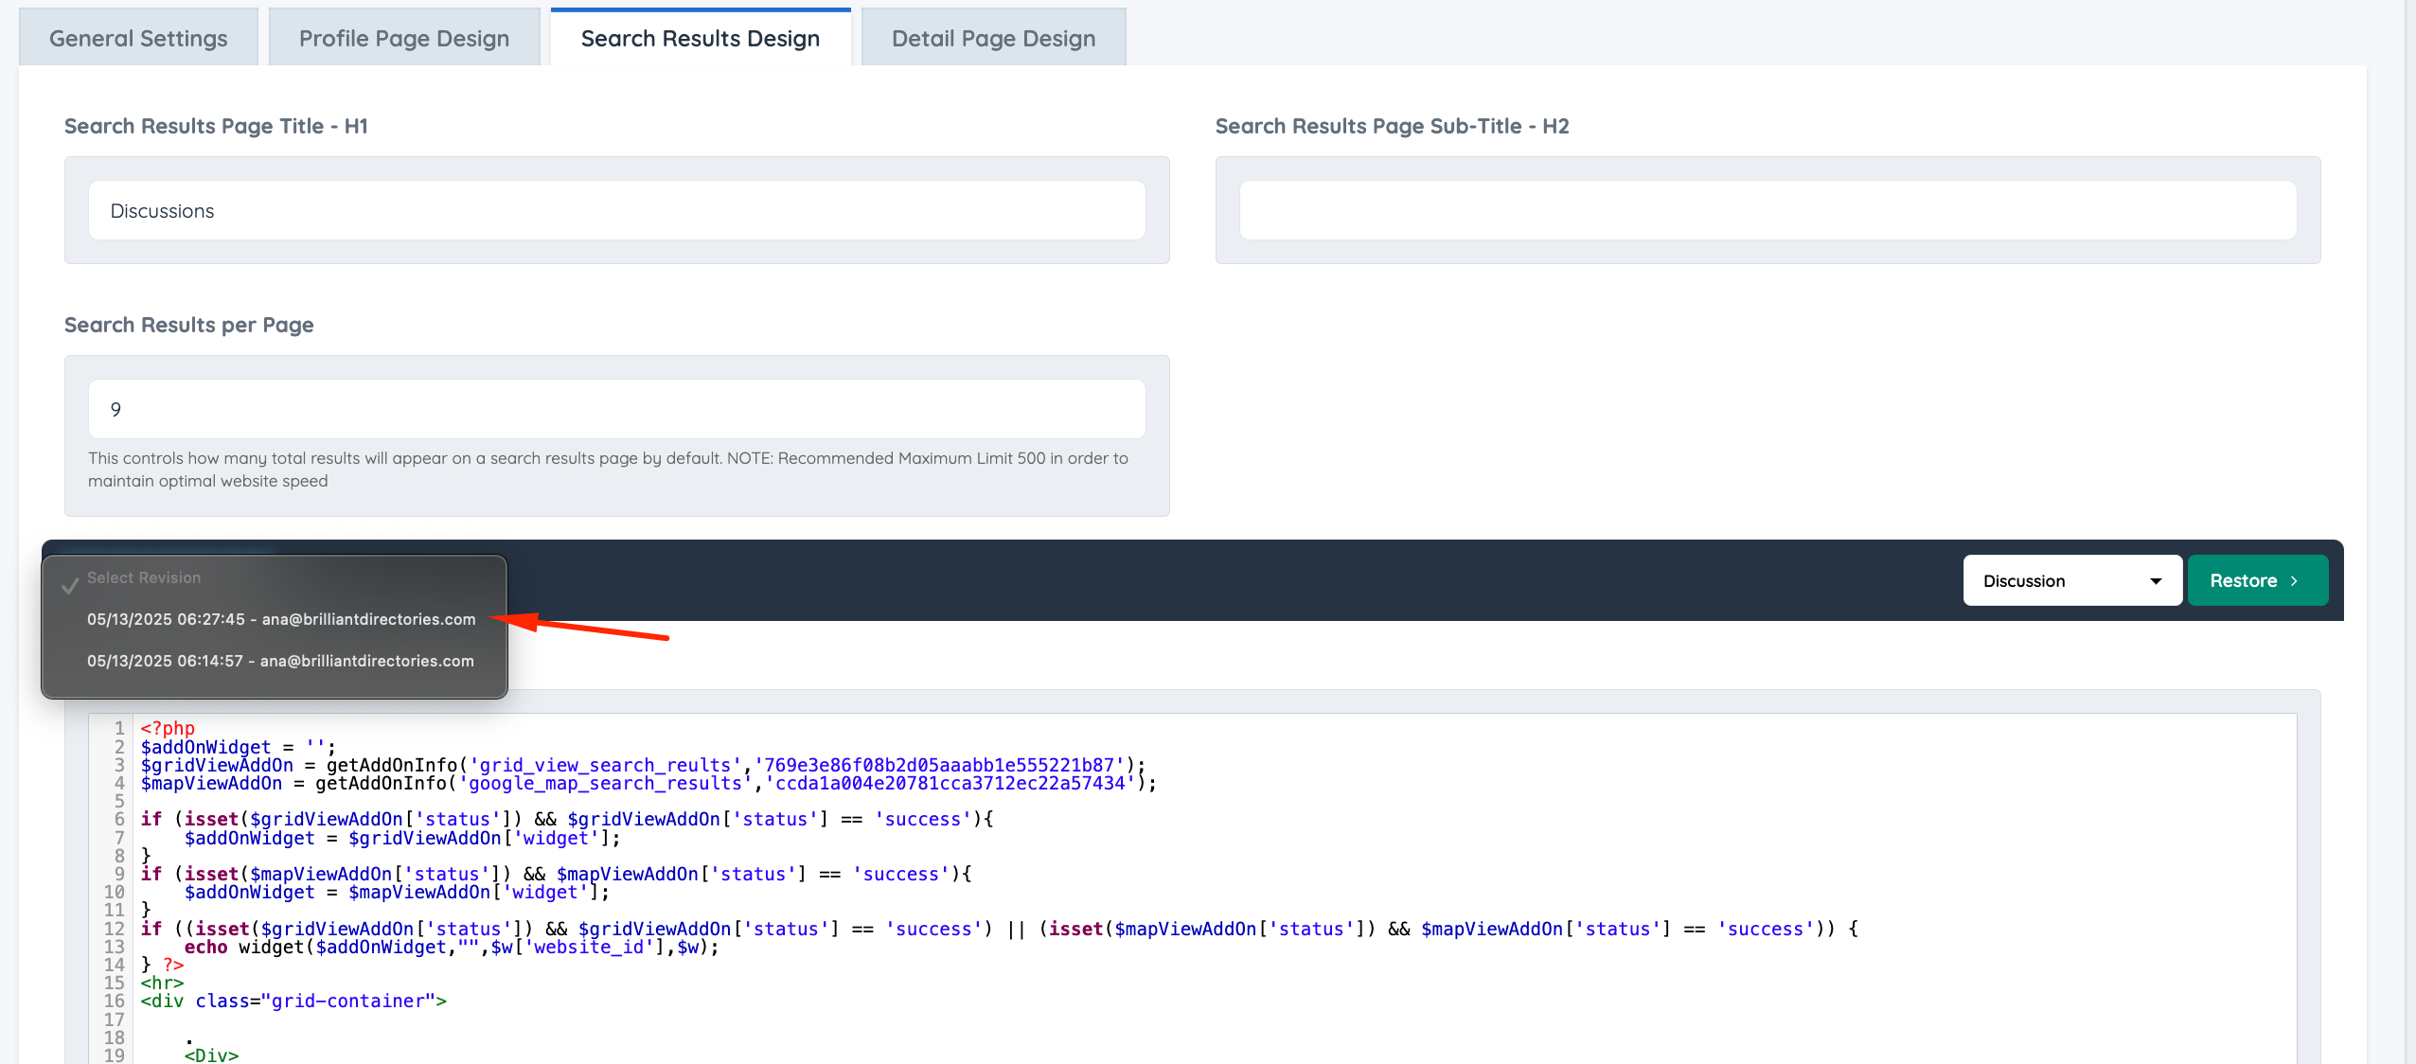Image resolution: width=2416 pixels, height=1064 pixels.
Task: Click the page's vertical scrollbar
Action: (x=2409, y=530)
